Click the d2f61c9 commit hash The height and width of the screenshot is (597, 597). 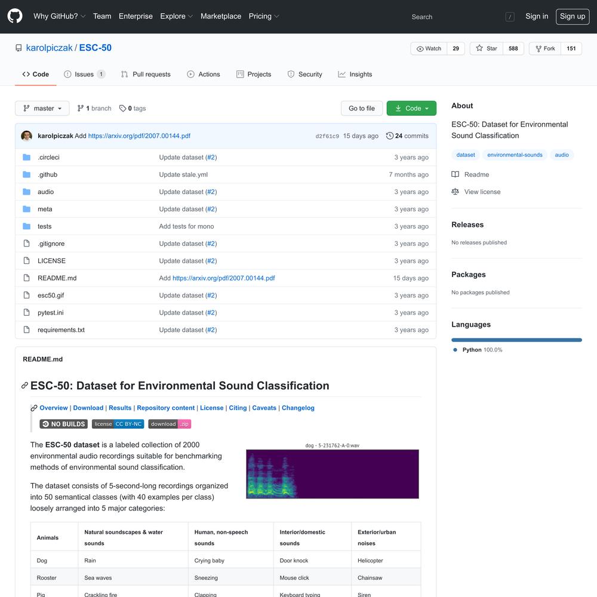[x=327, y=136]
